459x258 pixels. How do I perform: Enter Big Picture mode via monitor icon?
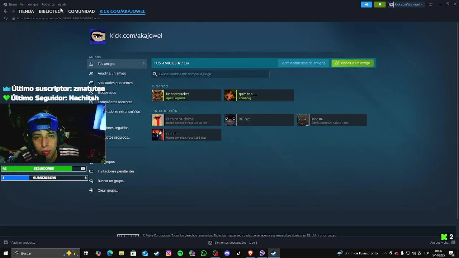(x=430, y=4)
